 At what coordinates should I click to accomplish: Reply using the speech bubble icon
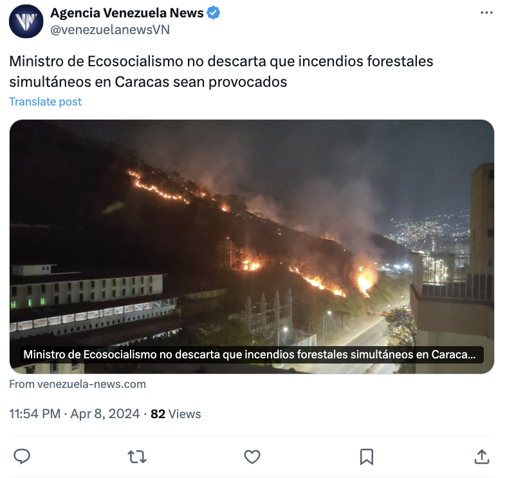(x=22, y=457)
